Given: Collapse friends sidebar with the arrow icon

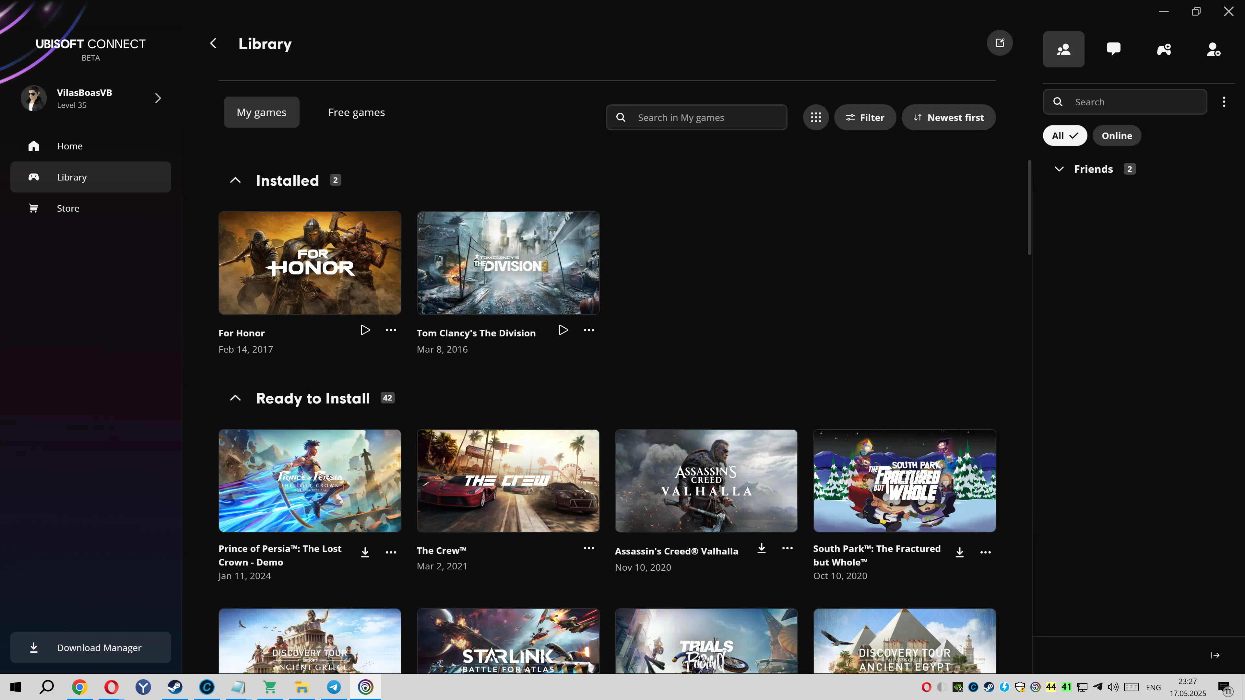Looking at the screenshot, I should coord(1215,656).
